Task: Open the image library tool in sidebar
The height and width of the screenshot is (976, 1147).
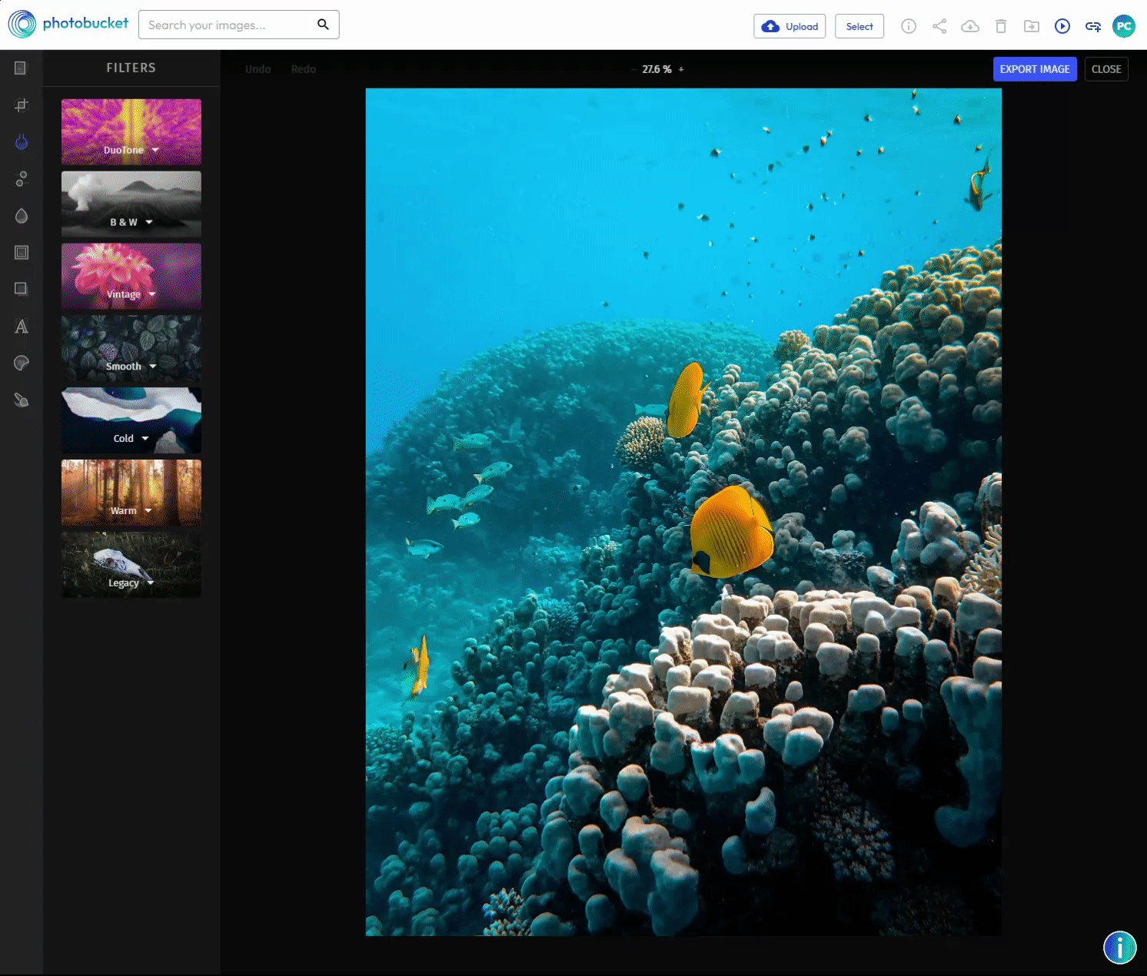Action: (x=22, y=68)
